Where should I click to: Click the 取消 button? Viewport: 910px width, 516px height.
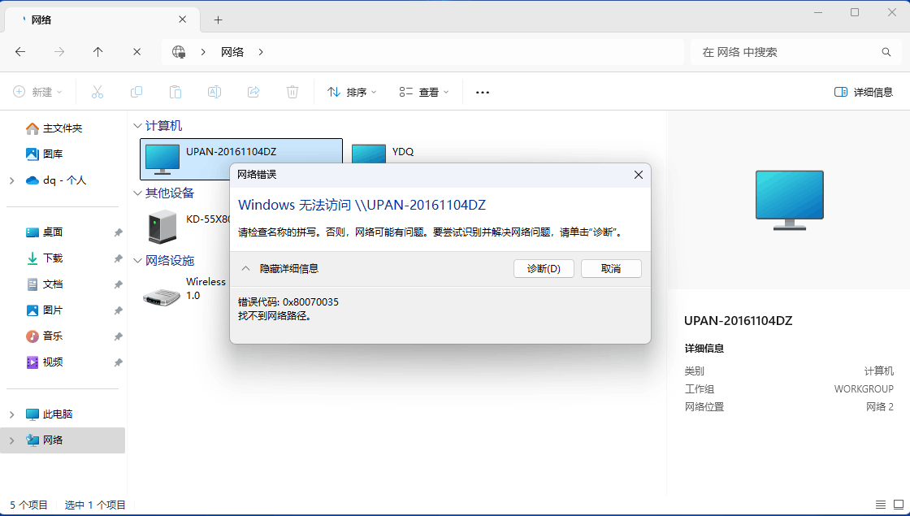[x=611, y=268]
